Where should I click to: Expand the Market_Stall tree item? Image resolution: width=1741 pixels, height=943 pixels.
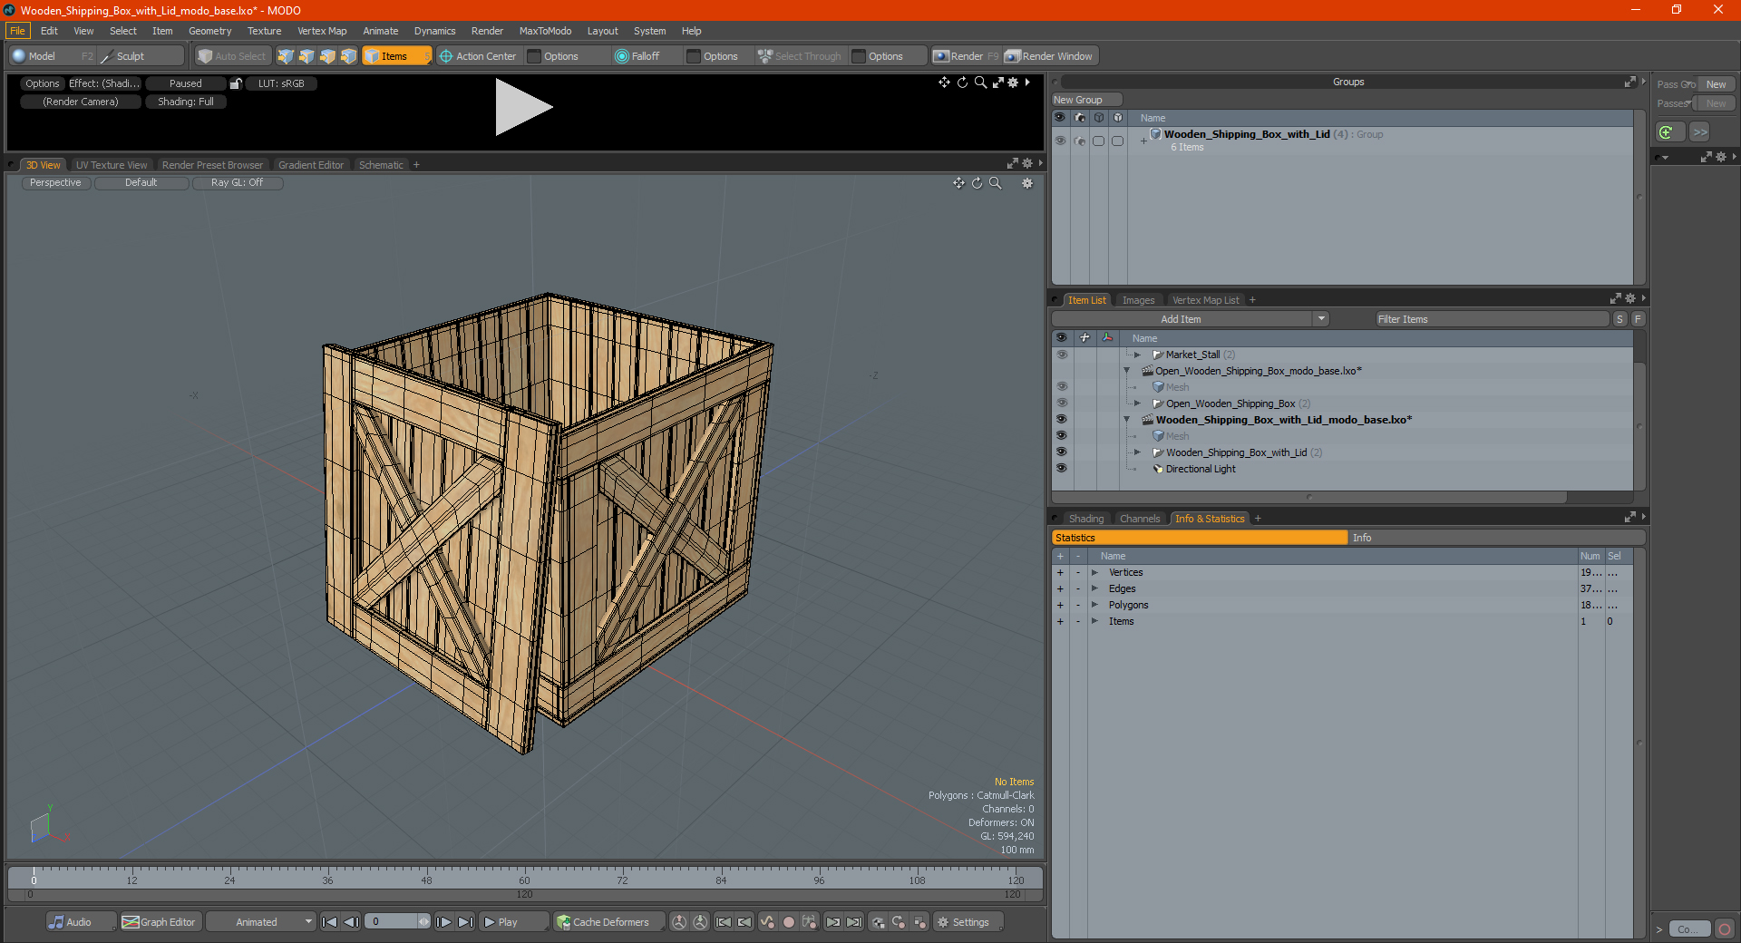pos(1137,355)
